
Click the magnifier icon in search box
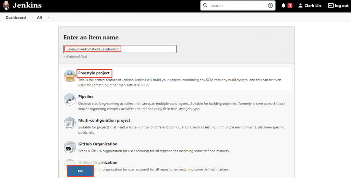coord(206,6)
